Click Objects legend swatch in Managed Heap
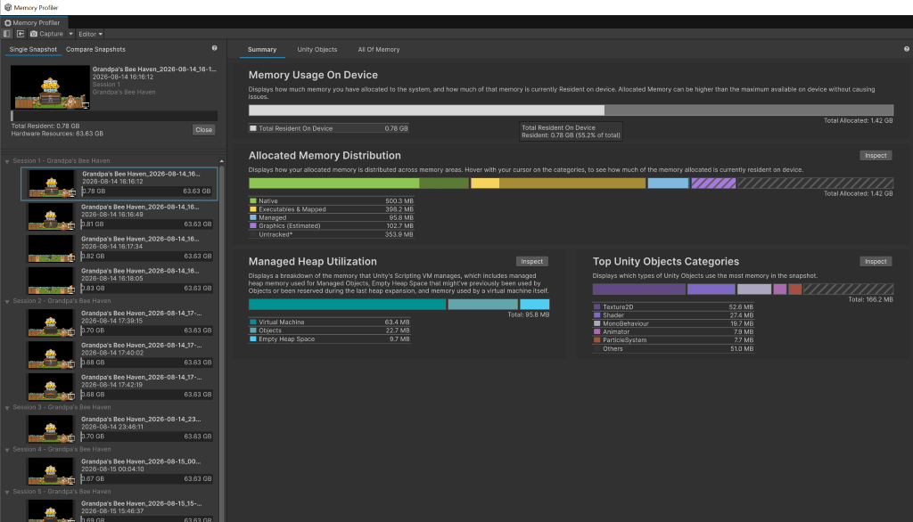 pos(252,330)
